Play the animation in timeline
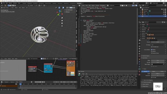The image size is (167, 94). [41, 82]
